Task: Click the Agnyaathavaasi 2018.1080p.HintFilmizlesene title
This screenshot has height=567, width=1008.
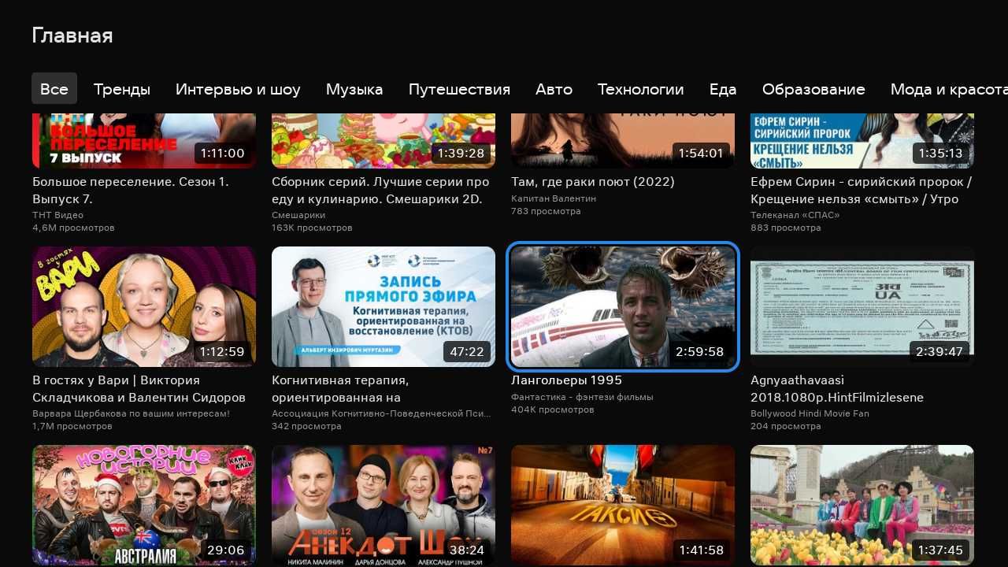Action: click(837, 389)
